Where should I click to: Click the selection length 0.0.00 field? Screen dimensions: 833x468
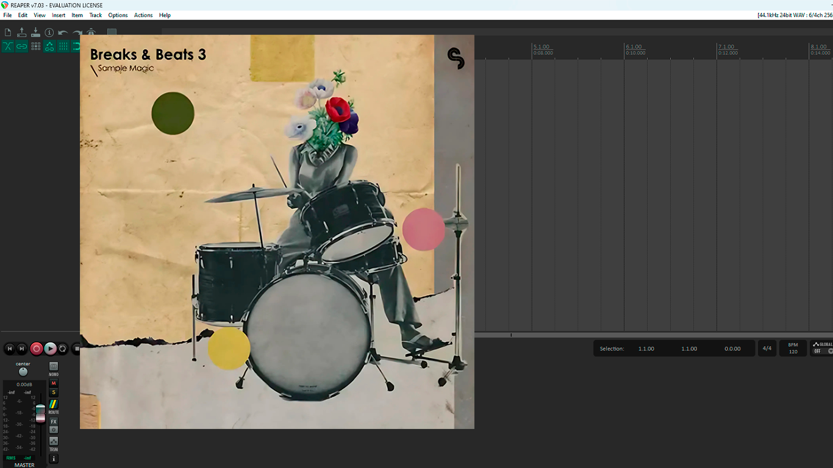tap(732, 349)
